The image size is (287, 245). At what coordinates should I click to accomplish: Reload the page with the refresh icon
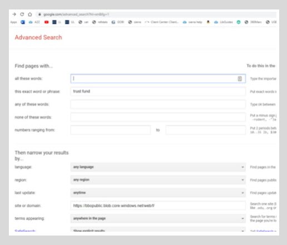[x=22, y=14]
